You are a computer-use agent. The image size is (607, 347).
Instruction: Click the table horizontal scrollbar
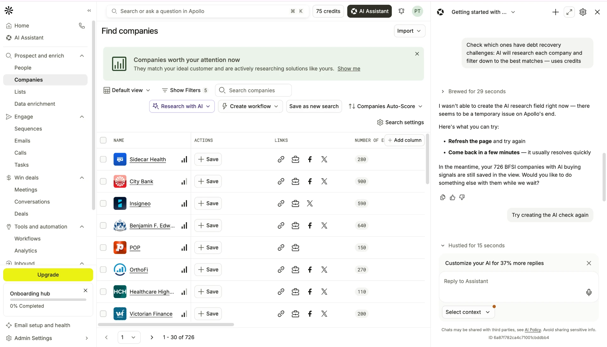click(166, 325)
